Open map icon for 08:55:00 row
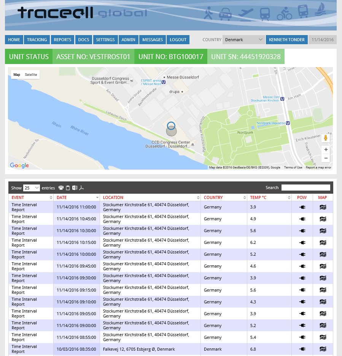This screenshot has width=342, height=356. [x=323, y=337]
